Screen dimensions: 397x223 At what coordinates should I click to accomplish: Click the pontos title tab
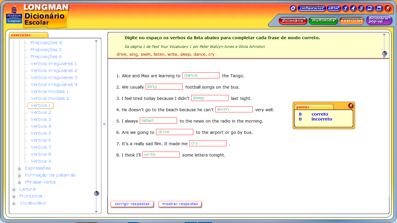(314, 107)
